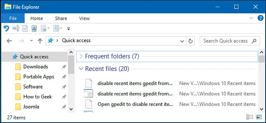The image size is (266, 123).
Task: Open the File menu
Action: tap(13, 18)
